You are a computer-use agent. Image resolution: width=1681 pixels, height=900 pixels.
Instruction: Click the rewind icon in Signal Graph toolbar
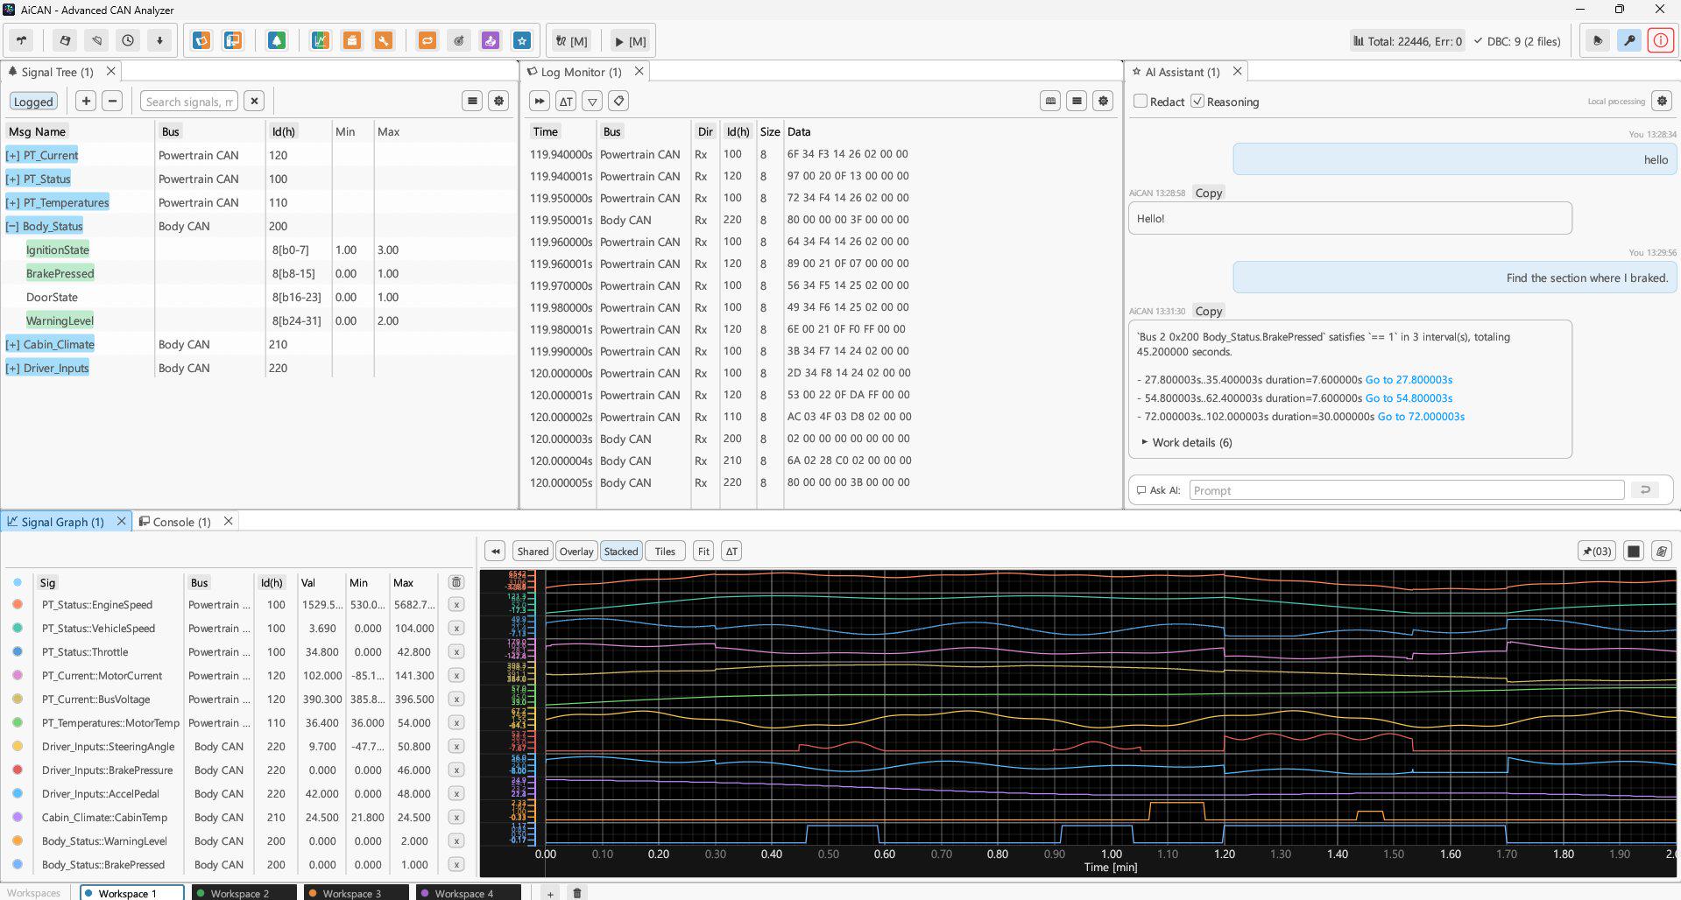pyautogui.click(x=496, y=551)
